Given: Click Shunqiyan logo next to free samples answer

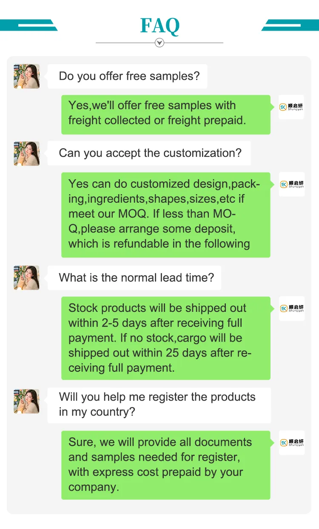Looking at the screenshot, I should tap(291, 107).
